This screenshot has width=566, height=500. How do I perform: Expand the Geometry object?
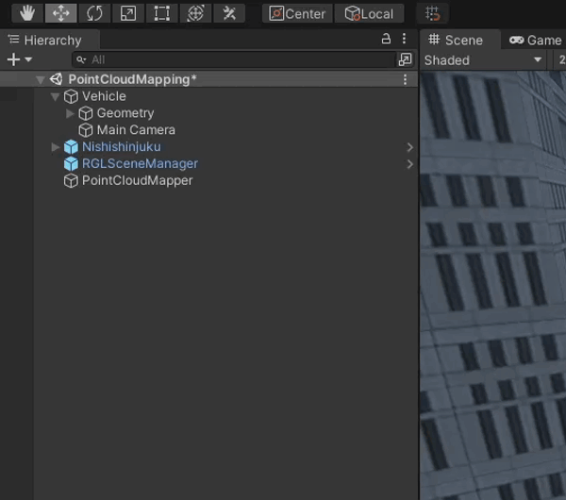coord(71,113)
